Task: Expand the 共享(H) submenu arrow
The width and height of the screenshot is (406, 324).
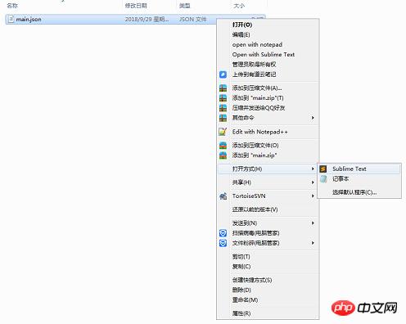Action: pyautogui.click(x=313, y=182)
